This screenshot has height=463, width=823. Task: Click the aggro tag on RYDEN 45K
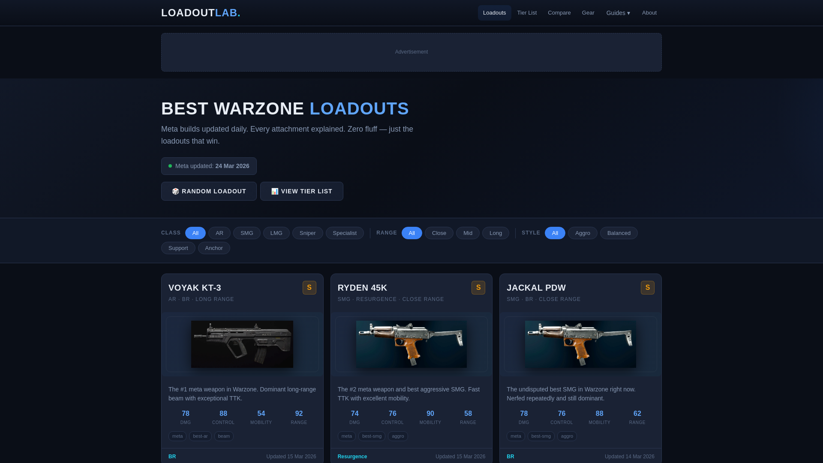[x=398, y=436]
